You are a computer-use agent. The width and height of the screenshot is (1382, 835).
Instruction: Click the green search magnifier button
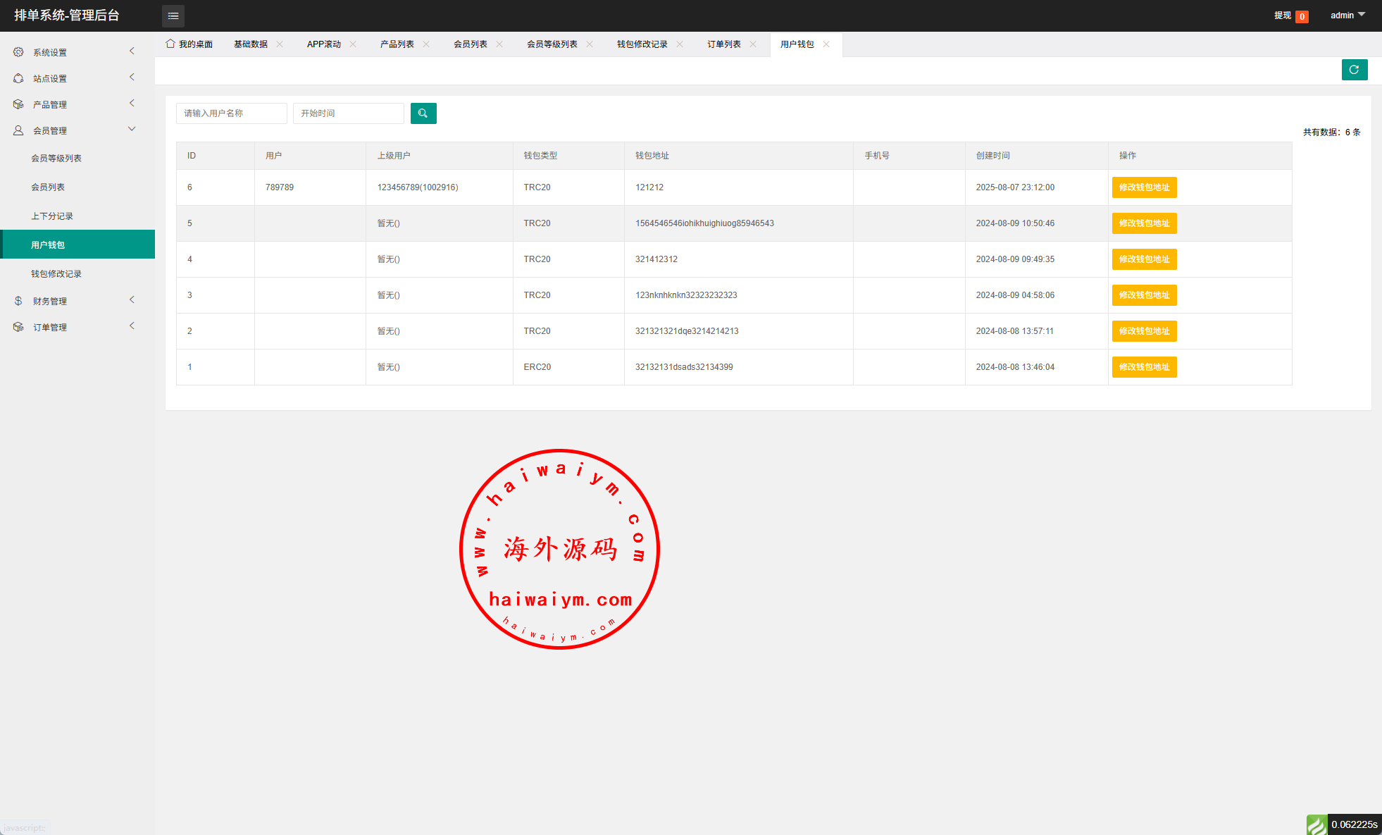tap(423, 113)
